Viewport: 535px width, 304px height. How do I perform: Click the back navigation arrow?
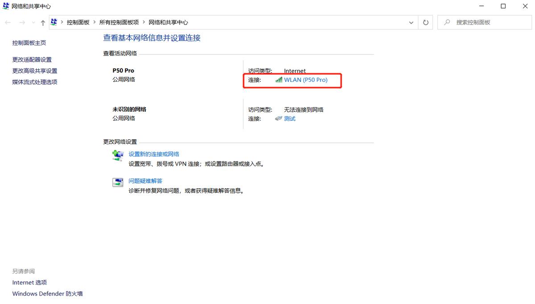click(7, 22)
